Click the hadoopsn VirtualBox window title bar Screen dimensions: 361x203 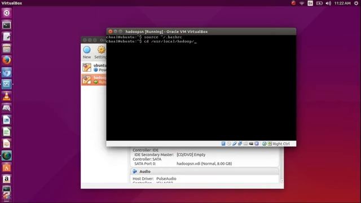point(201,32)
